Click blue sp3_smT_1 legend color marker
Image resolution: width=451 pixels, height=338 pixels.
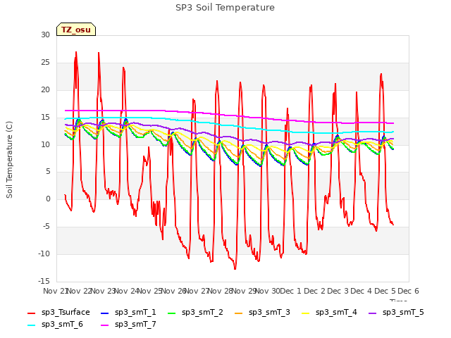click(105, 313)
